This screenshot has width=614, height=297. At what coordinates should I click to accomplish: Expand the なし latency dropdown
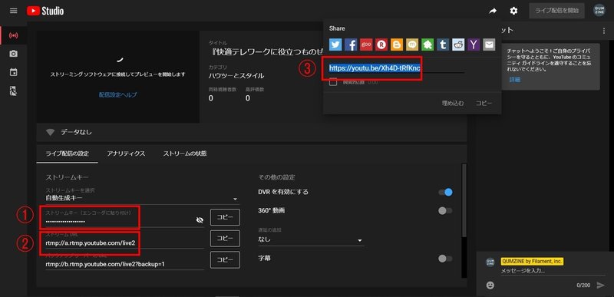(312, 239)
